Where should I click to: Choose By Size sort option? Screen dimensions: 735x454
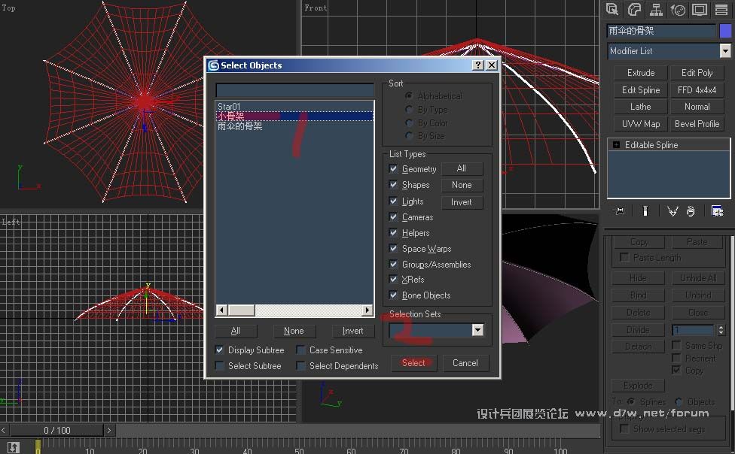(409, 136)
